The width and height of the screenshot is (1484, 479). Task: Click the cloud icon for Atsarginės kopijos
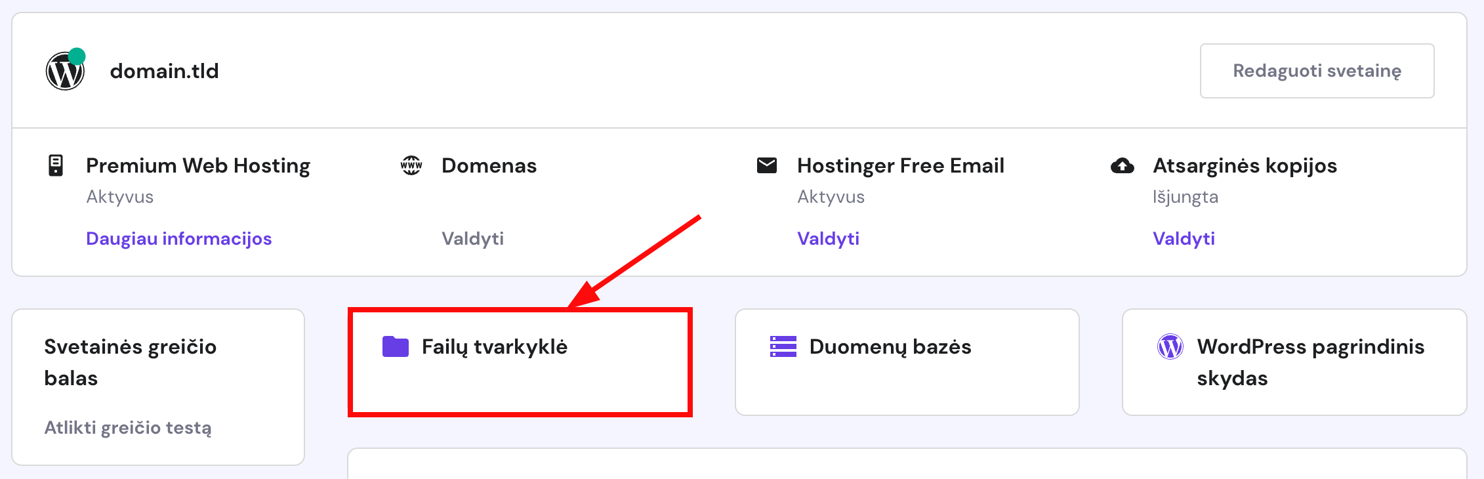[x=1122, y=166]
